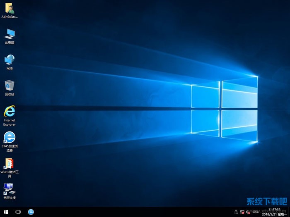This screenshot has width=290, height=217.
Task: Open the taskbar clock showing 11:57
Action: (x=274, y=210)
